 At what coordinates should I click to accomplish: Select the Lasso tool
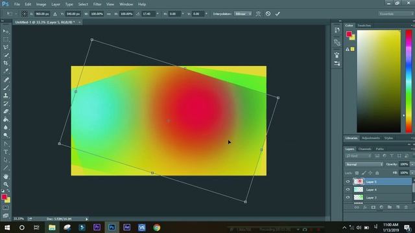(x=6, y=47)
